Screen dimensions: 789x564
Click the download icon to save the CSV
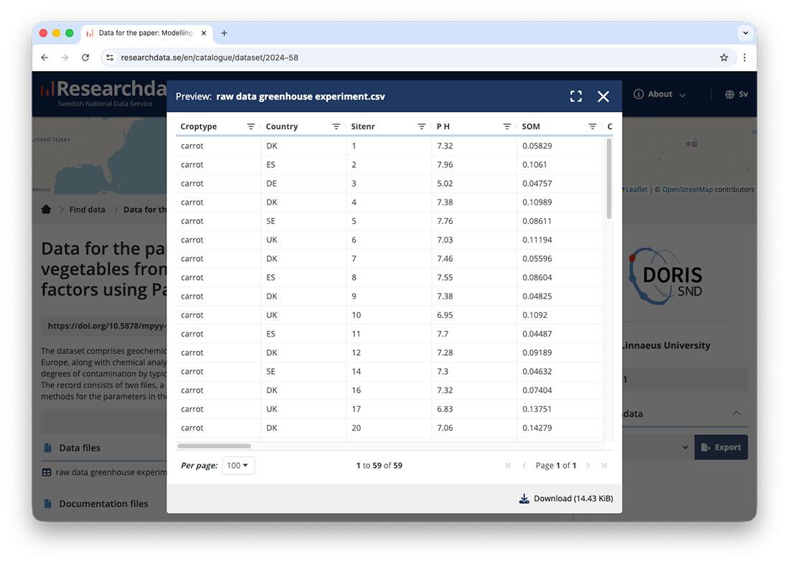[524, 498]
